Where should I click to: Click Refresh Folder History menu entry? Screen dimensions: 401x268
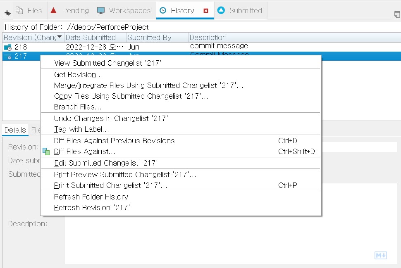coord(91,197)
